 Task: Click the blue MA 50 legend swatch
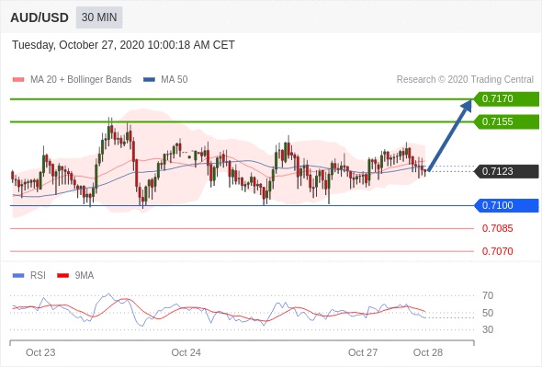tap(149, 80)
